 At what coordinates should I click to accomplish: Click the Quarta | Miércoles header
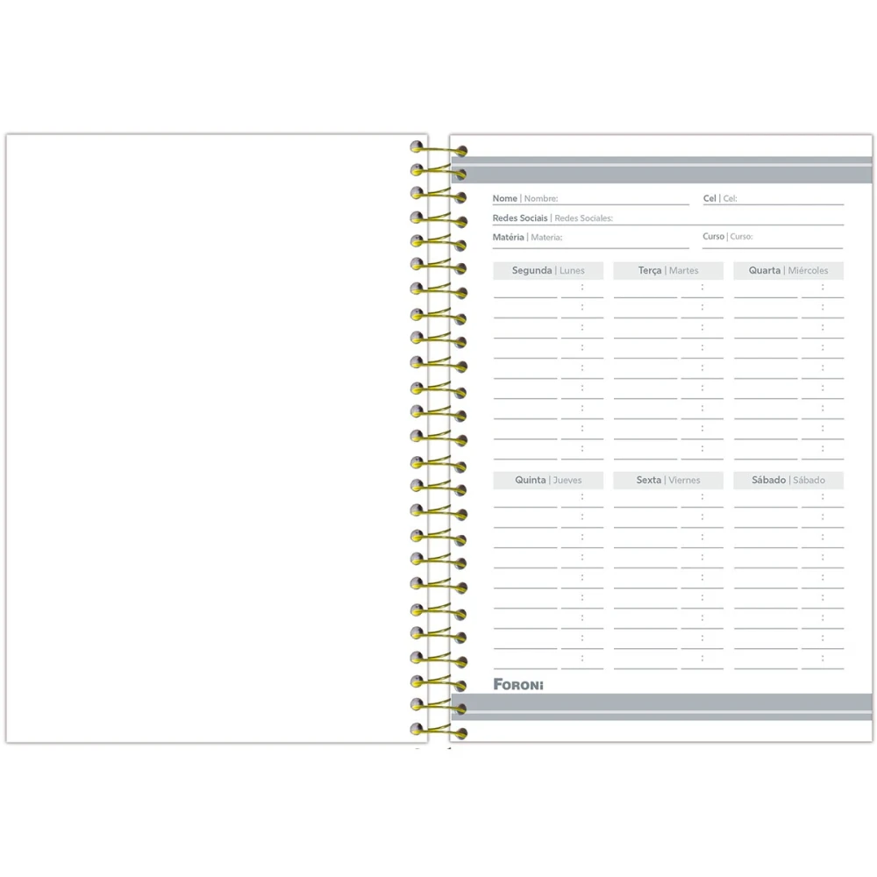[788, 271]
